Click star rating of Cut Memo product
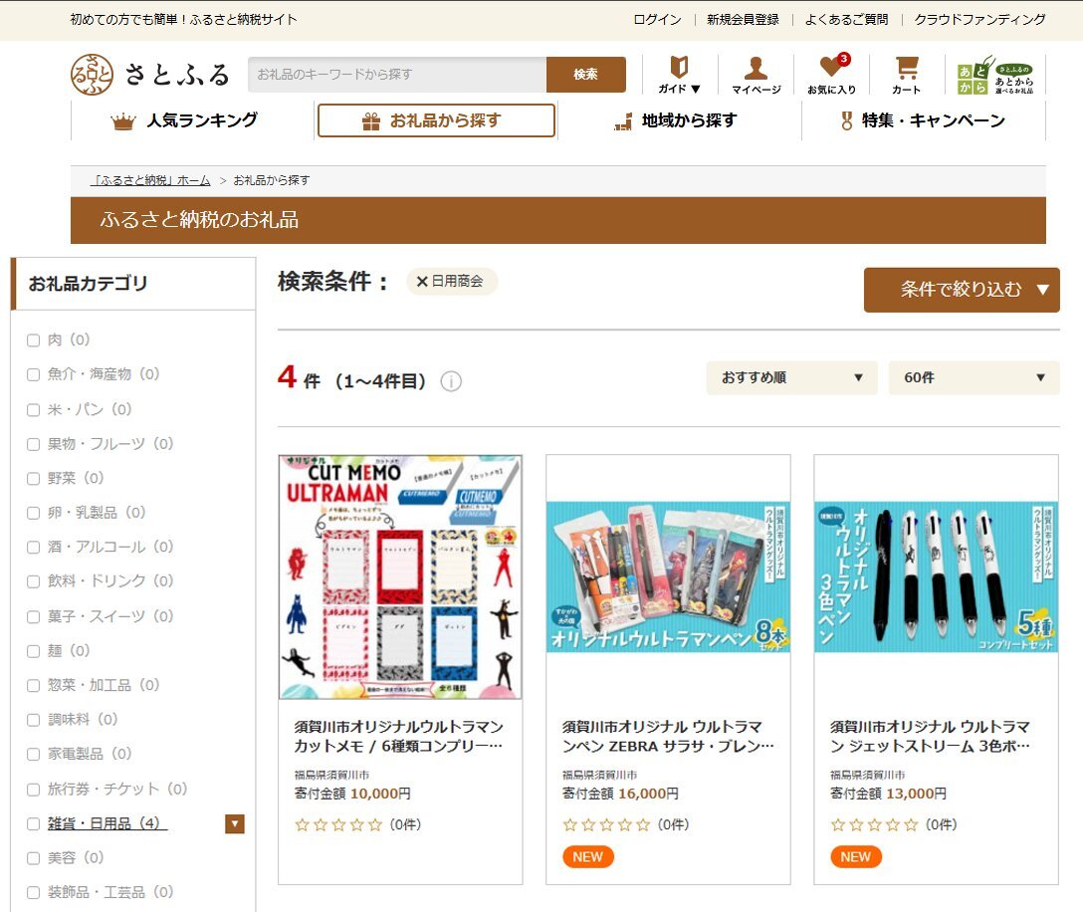The image size is (1083, 912). (338, 824)
